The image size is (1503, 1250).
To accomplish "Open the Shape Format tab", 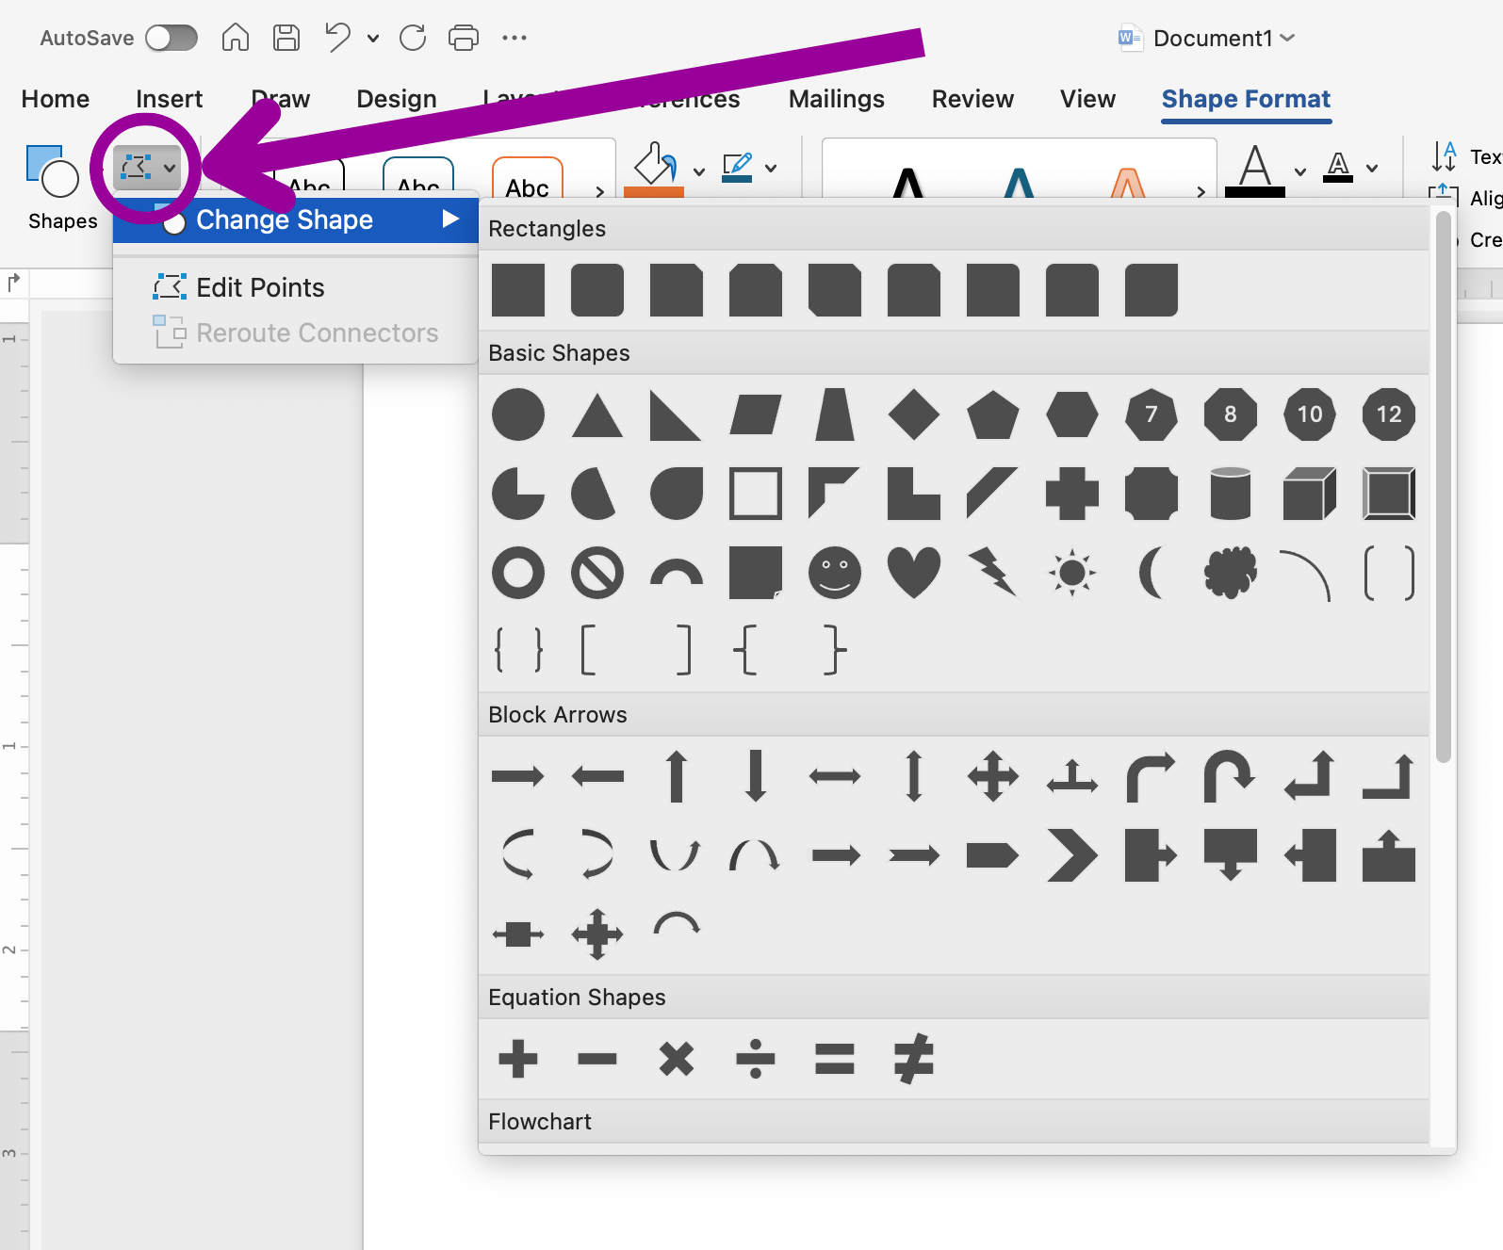I will (1246, 99).
